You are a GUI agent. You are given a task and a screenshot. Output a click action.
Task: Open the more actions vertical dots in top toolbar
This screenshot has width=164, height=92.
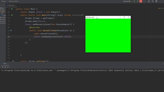point(144,1)
